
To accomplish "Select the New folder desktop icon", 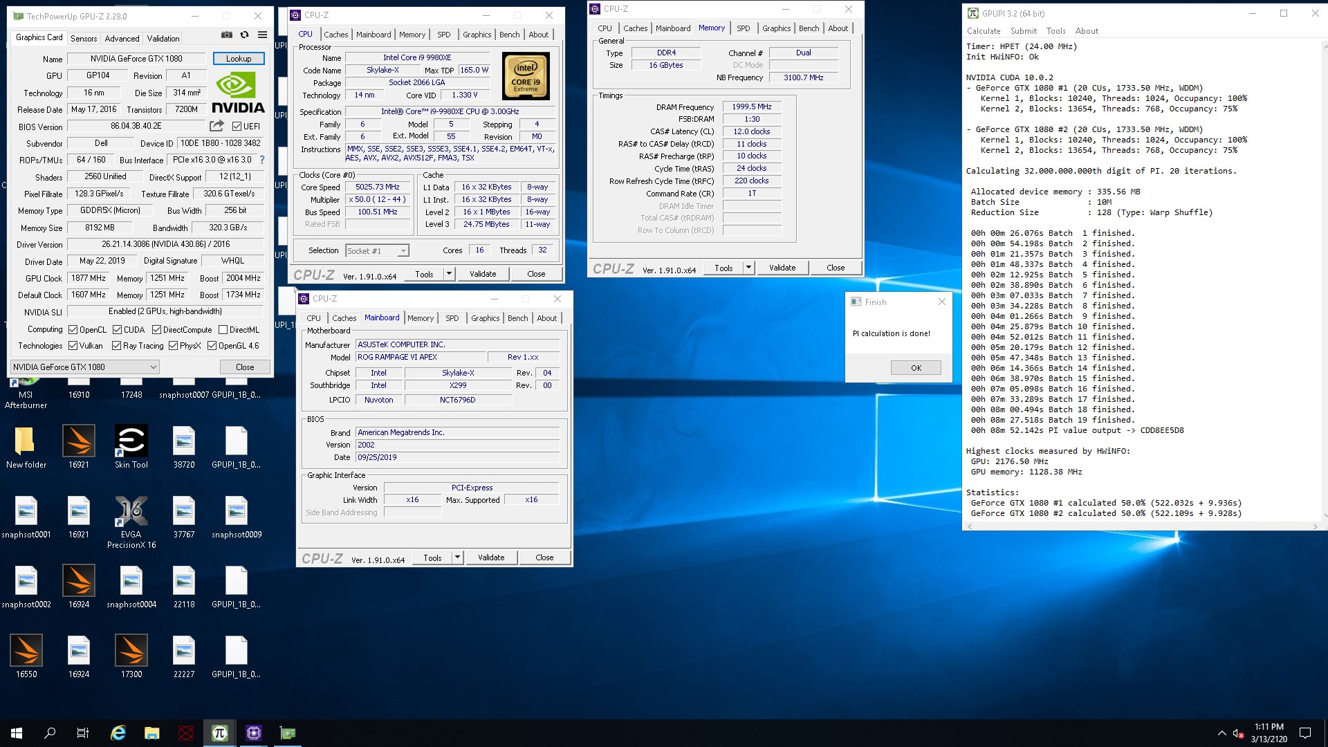I will coord(26,446).
